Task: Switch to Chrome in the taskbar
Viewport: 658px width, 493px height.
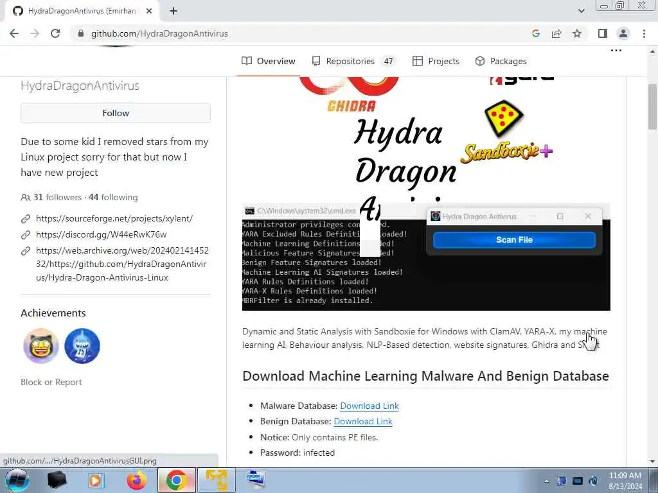Action: (x=177, y=480)
